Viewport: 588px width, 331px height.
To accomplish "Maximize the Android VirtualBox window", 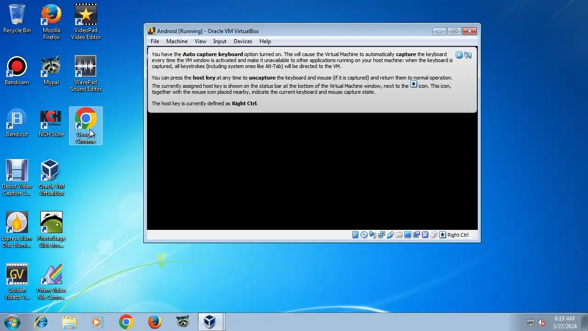I will [454, 31].
